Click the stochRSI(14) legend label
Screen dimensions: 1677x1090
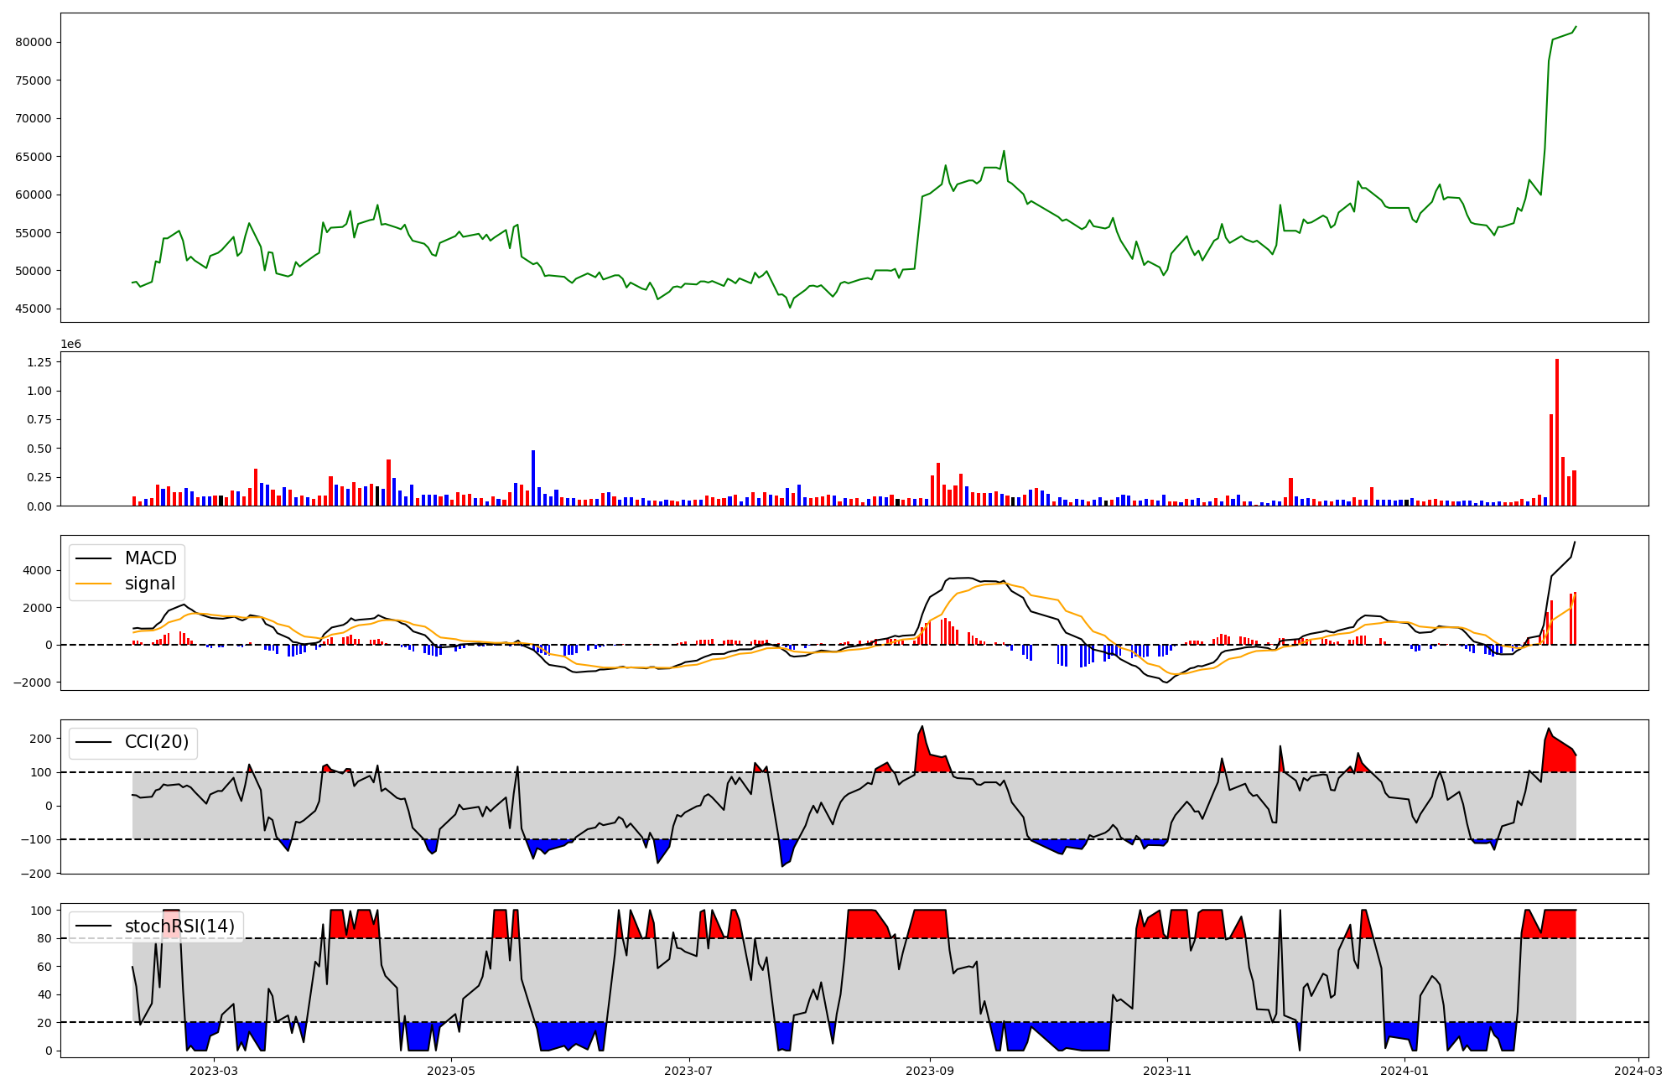[179, 926]
